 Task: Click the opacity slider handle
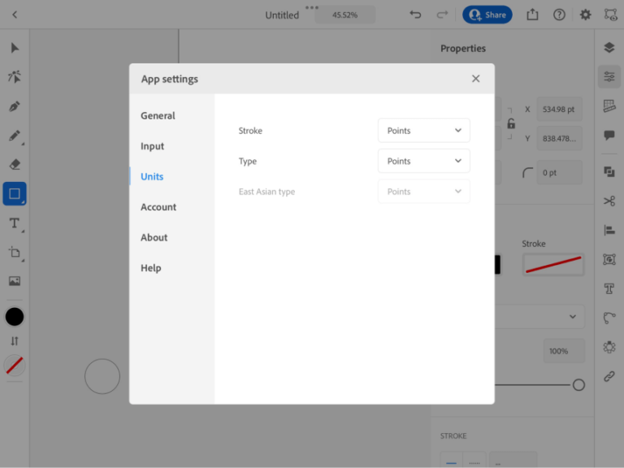coord(578,385)
